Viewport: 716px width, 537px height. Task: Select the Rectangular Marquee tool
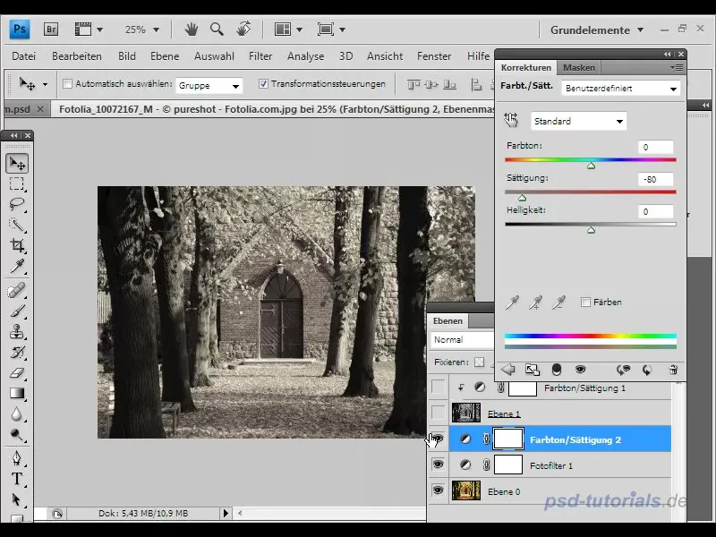(17, 183)
